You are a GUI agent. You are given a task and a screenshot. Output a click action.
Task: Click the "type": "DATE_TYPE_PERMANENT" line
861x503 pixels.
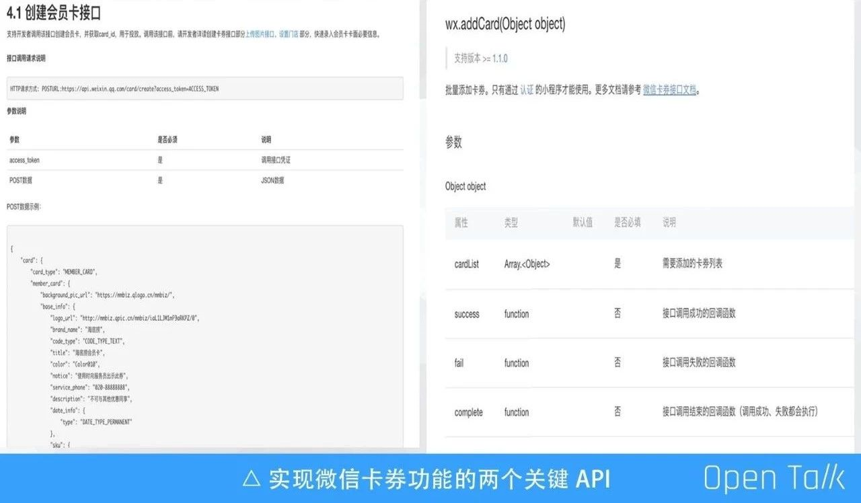click(96, 422)
